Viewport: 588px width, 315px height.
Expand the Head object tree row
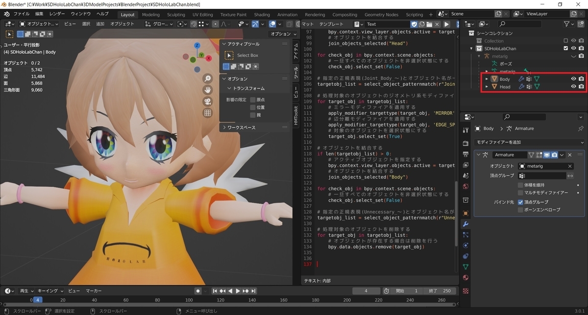487,87
